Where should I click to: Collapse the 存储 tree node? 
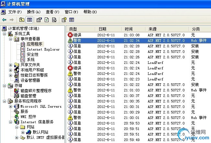tap(4, 86)
